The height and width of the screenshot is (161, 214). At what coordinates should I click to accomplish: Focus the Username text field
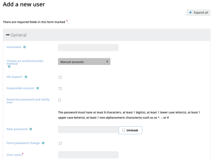click(x=88, y=48)
